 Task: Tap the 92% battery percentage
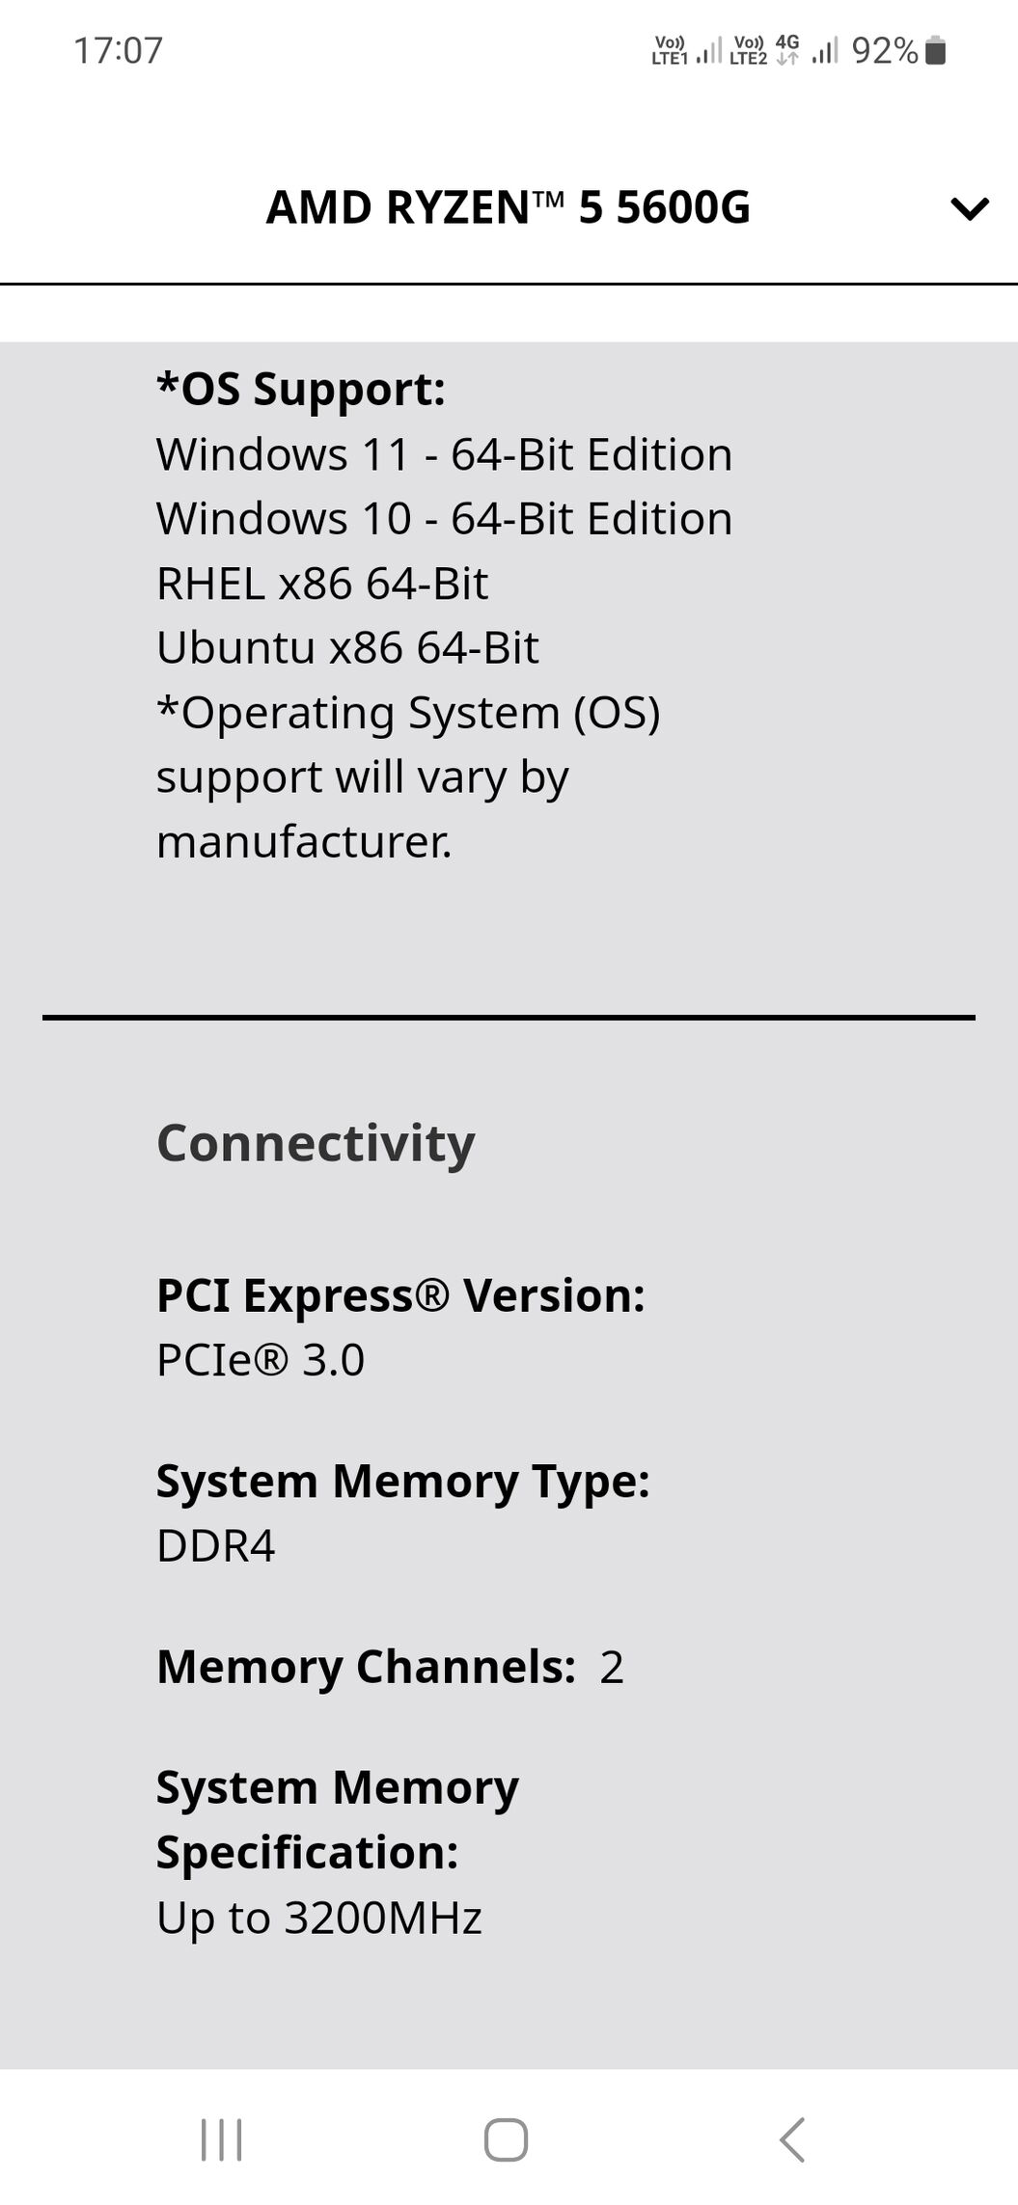[x=885, y=50]
